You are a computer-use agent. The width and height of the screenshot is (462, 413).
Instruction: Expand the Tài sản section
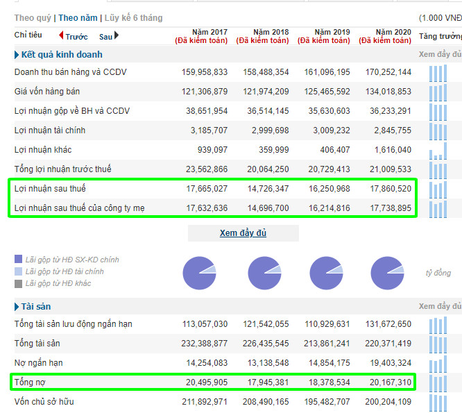coord(36,307)
